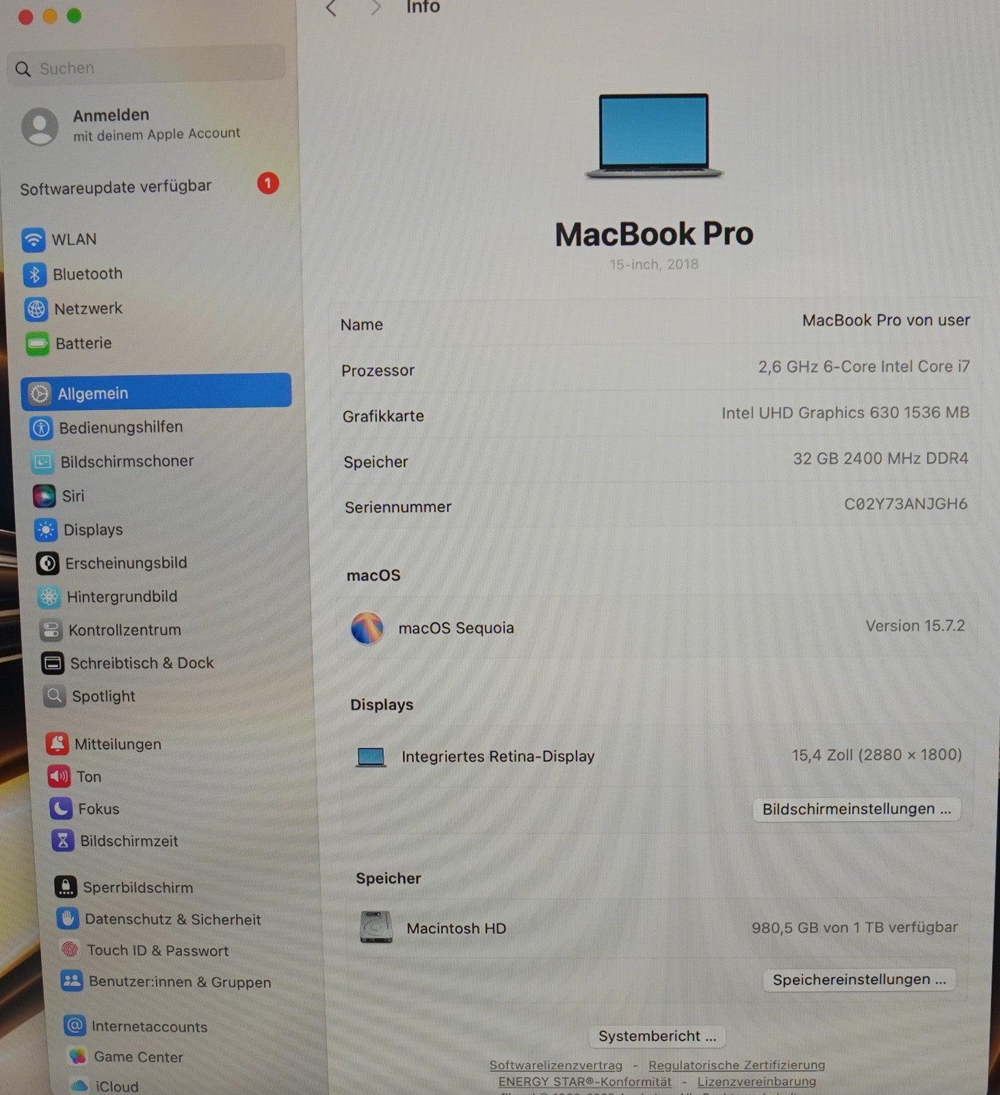The width and height of the screenshot is (1000, 1095).
Task: Open the Bildschirmzeit hourglass icon
Action: (63, 840)
